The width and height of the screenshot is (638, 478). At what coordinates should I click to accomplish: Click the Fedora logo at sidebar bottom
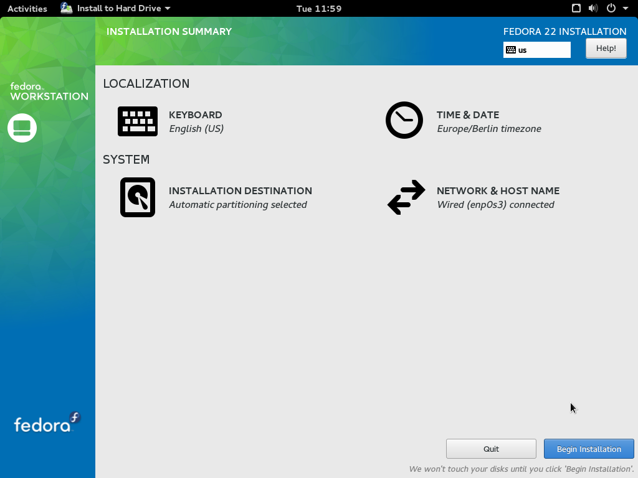[x=47, y=423]
